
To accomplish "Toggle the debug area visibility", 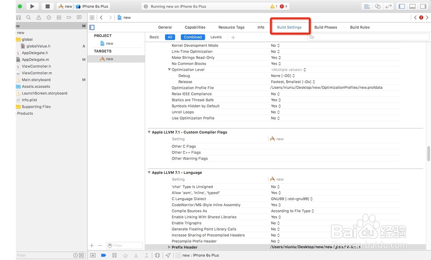I will (x=412, y=6).
